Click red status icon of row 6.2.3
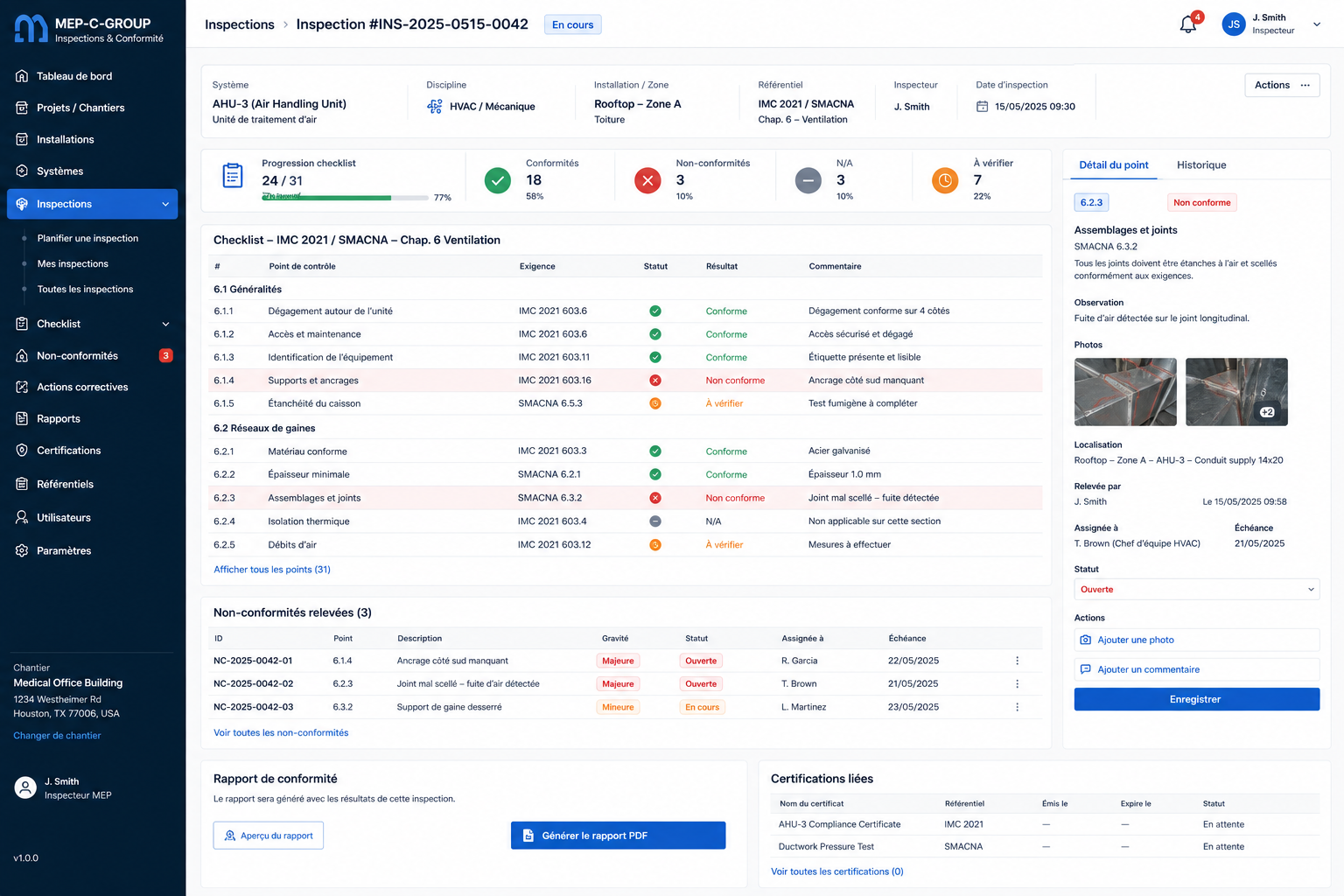The width and height of the screenshot is (1344, 896). (655, 498)
